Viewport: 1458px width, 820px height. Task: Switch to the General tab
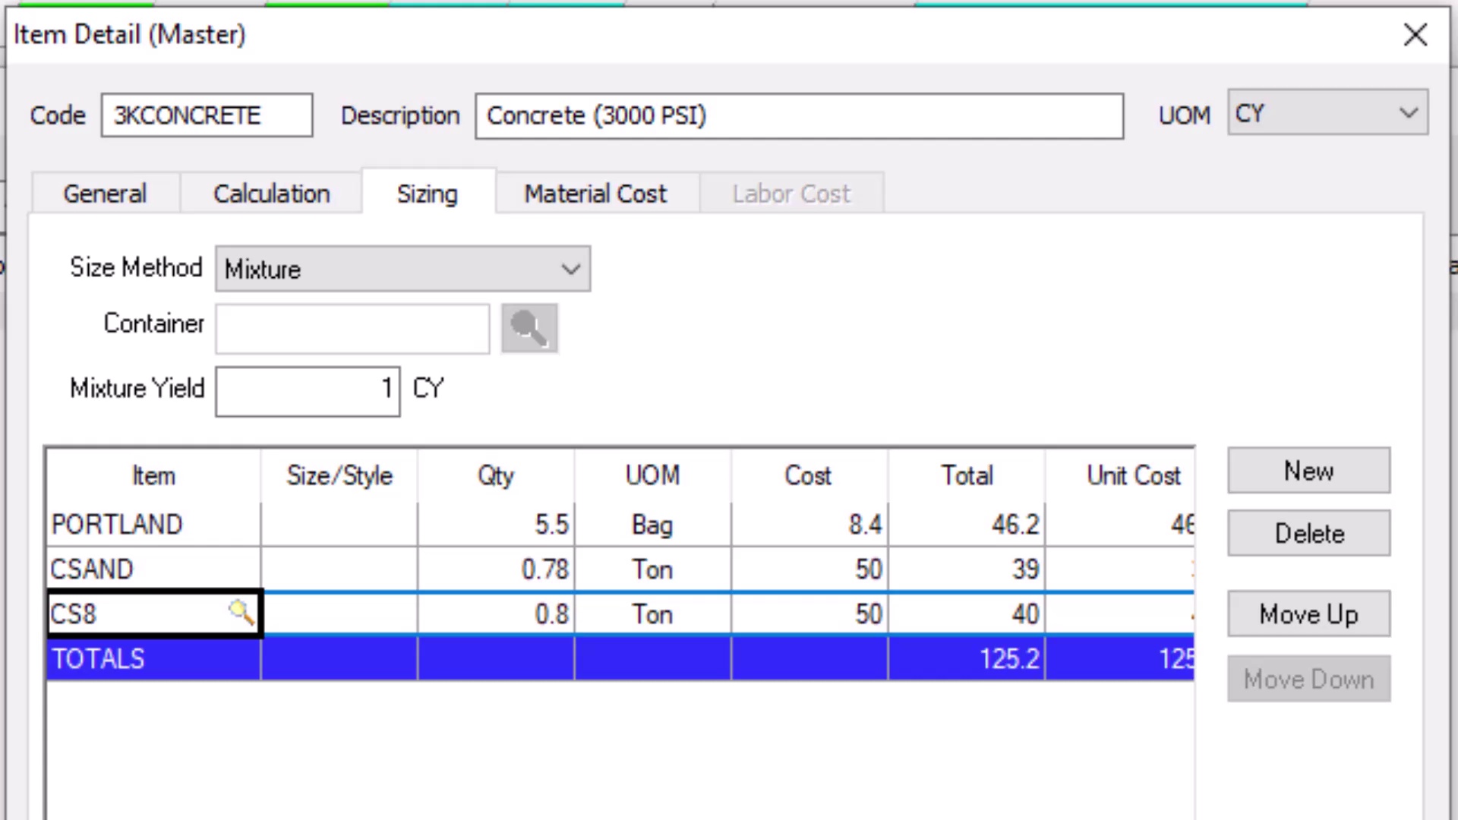[x=105, y=194]
